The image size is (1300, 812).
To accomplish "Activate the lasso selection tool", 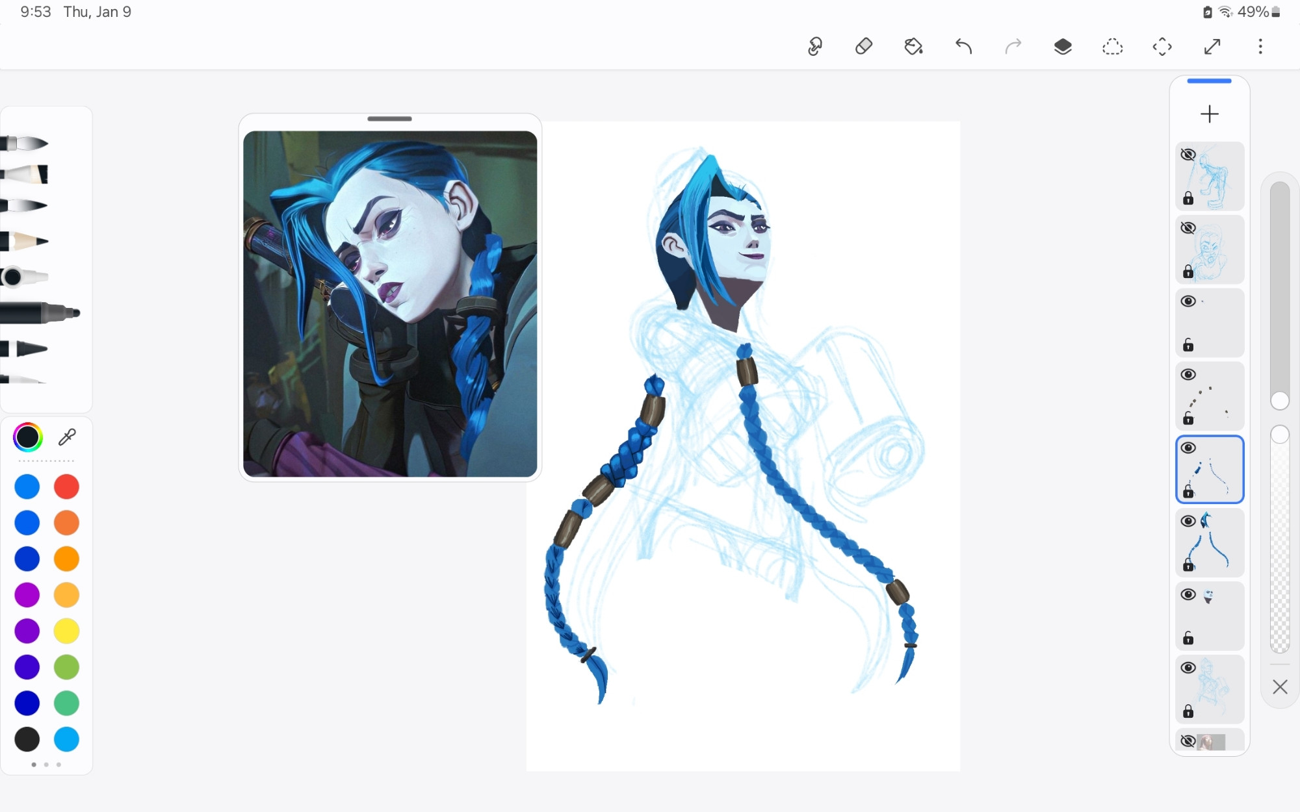I will point(1113,47).
